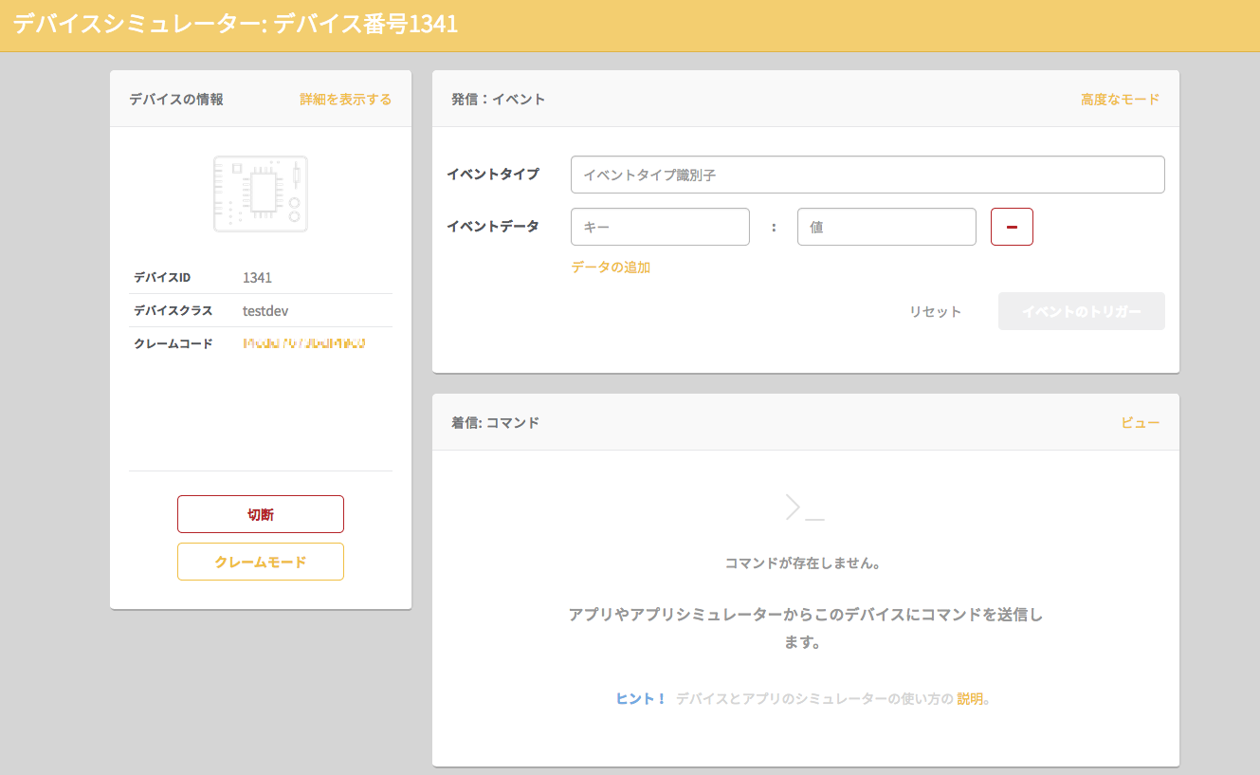Click the デバイスID row label
This screenshot has width=1260, height=775.
[162, 277]
